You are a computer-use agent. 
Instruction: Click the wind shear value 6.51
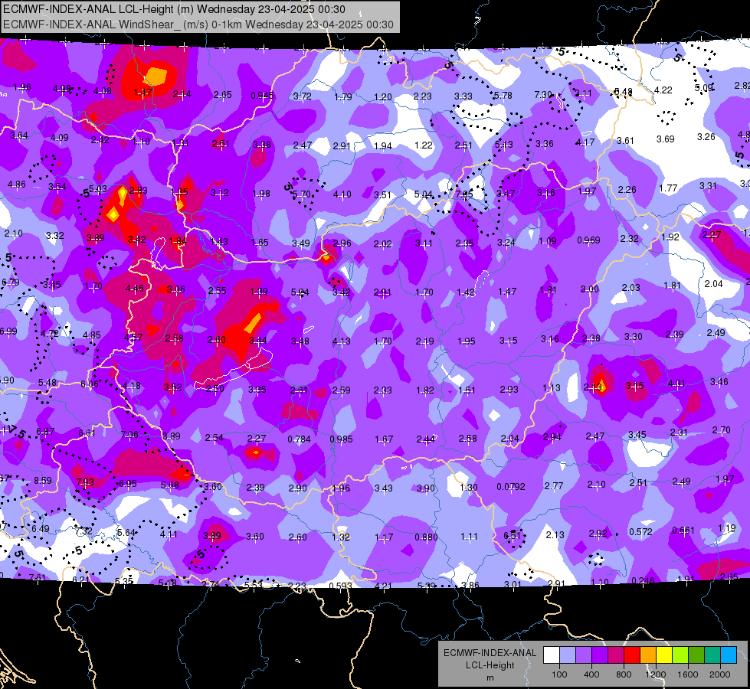(512, 535)
